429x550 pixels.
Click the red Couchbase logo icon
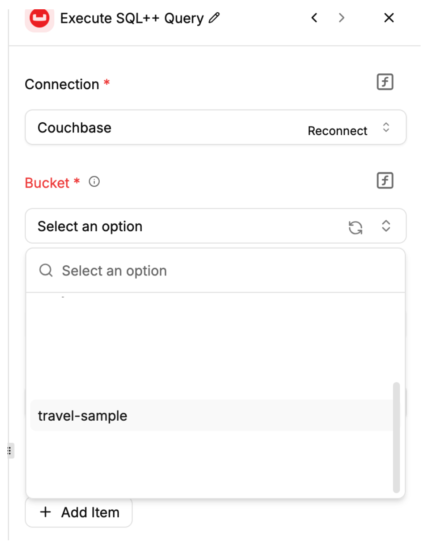[39, 19]
